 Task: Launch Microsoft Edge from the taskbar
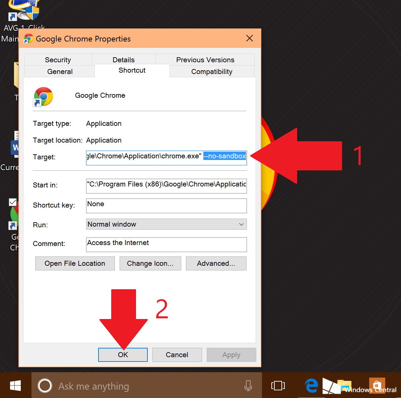[x=311, y=386]
